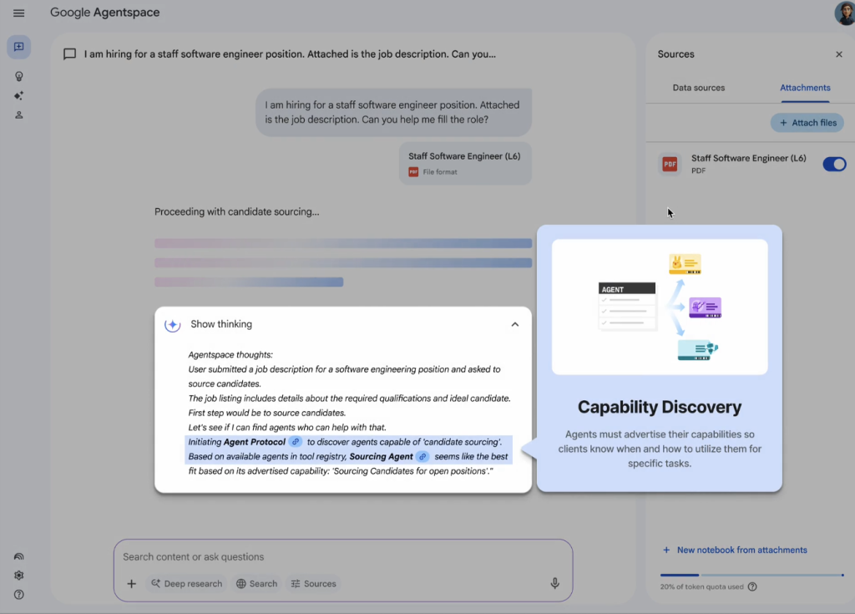The height and width of the screenshot is (614, 855).
Task: Click the small PDF icon in chat attachment
Action: (x=413, y=172)
